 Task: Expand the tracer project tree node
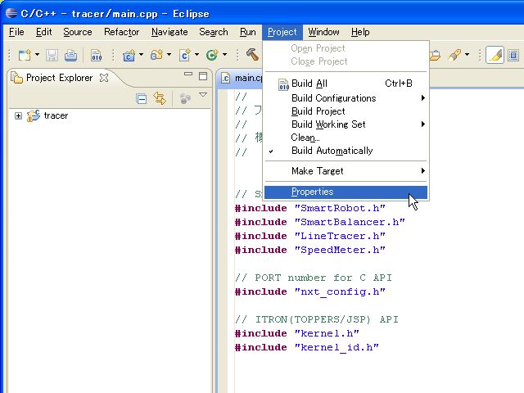(18, 116)
